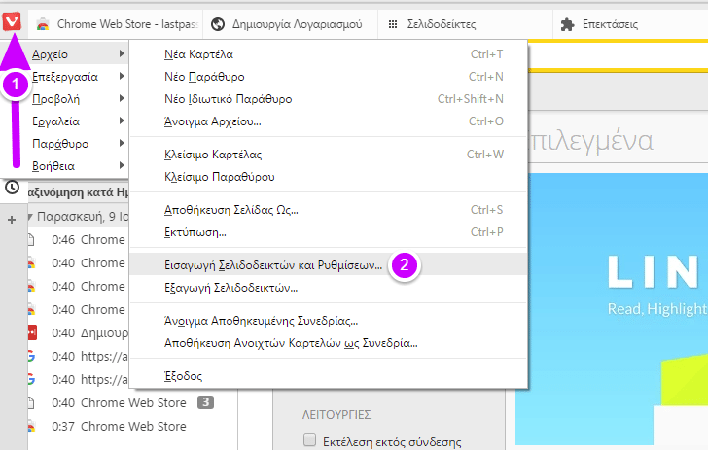Expand the Παράθυρο submenu arrow
Screen dimensions: 708x450
click(x=122, y=143)
